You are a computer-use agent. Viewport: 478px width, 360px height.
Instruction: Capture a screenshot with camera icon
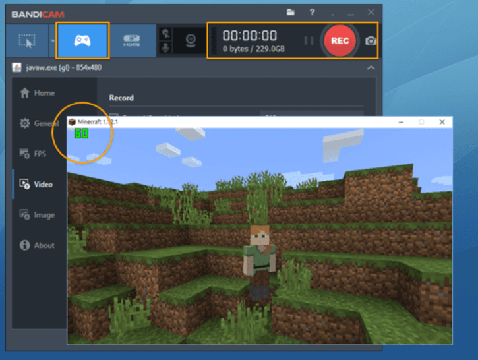371,41
